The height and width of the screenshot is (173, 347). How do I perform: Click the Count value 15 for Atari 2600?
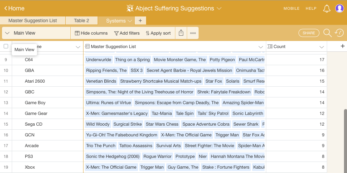[x=322, y=81]
